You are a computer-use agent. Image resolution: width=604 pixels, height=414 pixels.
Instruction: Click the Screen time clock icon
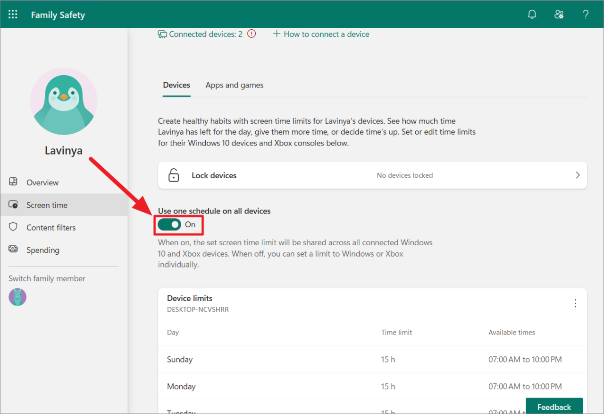pyautogui.click(x=13, y=205)
